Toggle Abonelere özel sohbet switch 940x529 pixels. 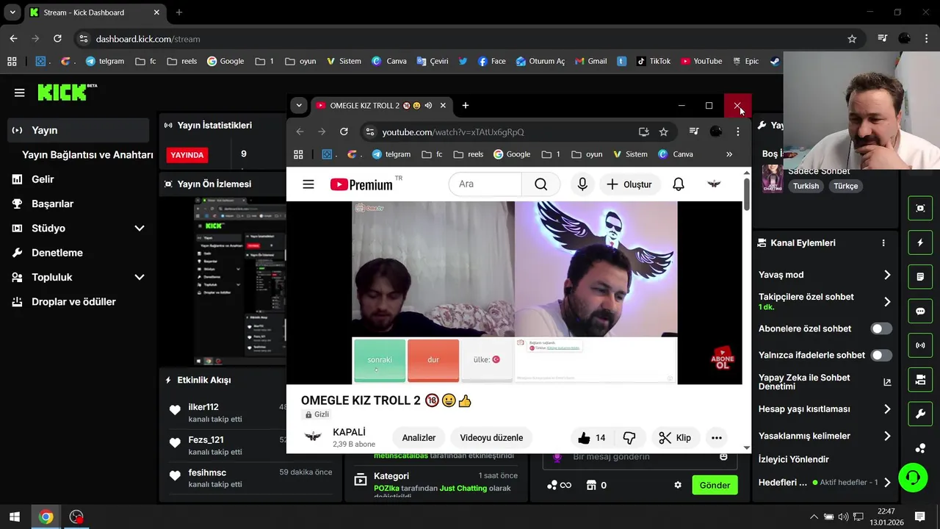tap(881, 328)
